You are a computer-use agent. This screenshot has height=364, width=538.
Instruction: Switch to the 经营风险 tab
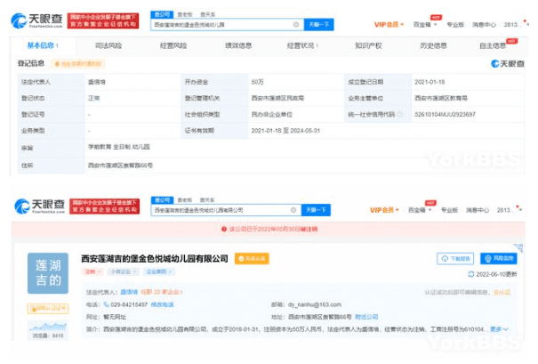[x=173, y=45]
